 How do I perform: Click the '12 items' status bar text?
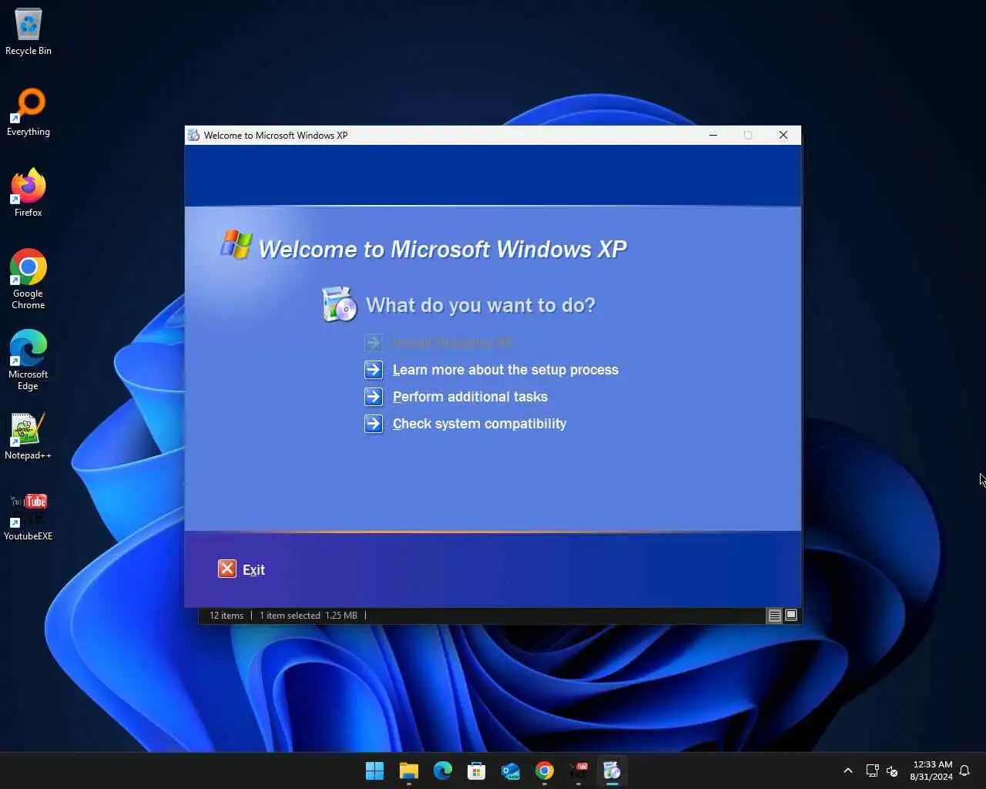click(x=226, y=616)
